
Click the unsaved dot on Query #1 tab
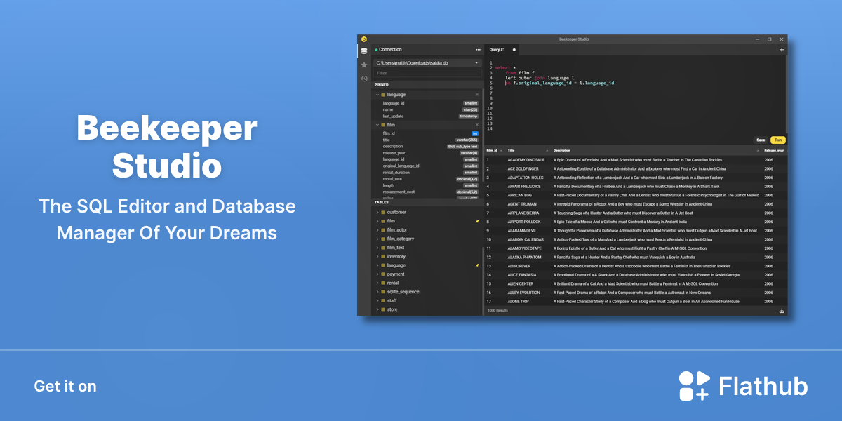(x=514, y=50)
